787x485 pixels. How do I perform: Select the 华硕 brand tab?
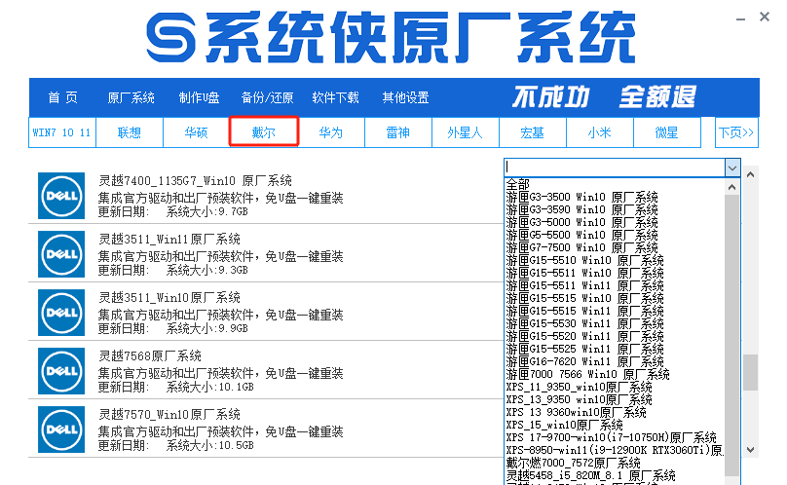pos(196,132)
